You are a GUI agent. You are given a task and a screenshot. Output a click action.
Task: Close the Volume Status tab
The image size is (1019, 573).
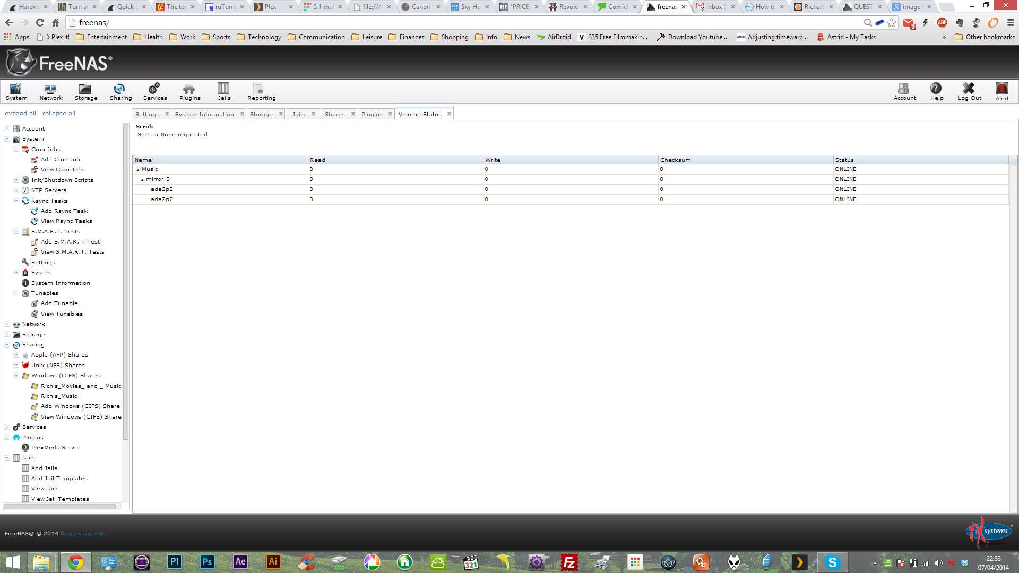tap(449, 114)
